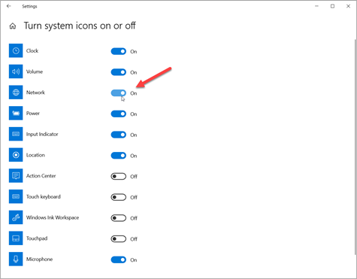Click the Windows Ink Workspace label text

click(x=53, y=217)
